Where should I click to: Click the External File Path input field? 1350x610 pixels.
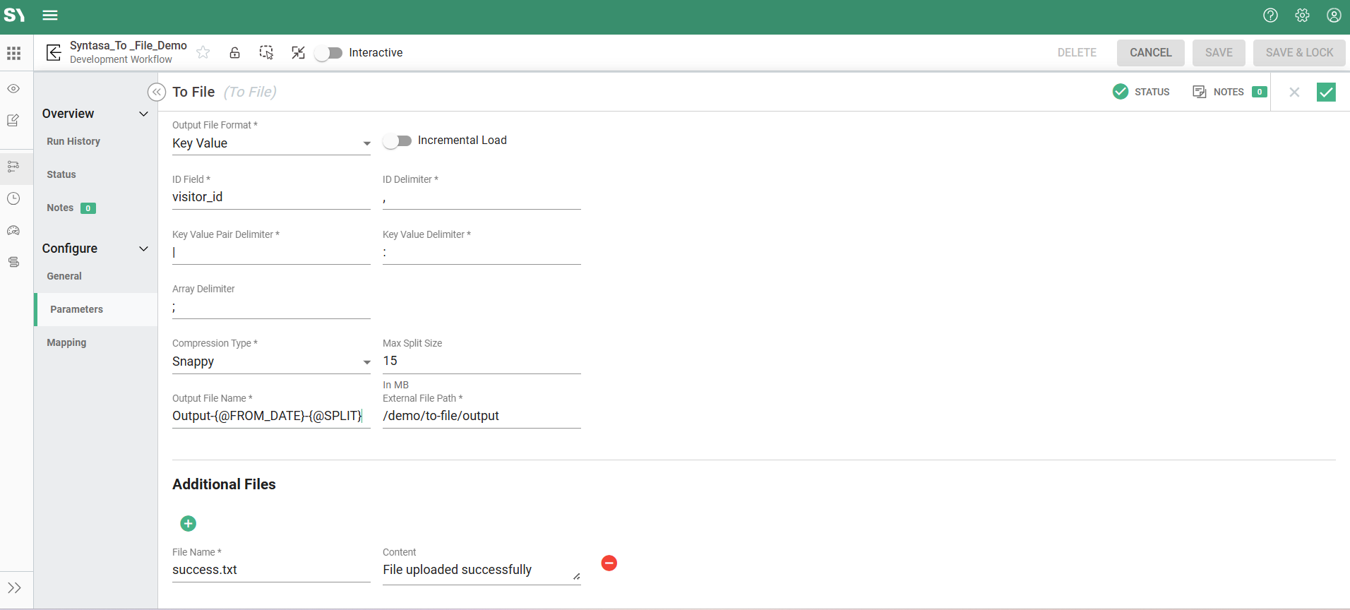(481, 416)
